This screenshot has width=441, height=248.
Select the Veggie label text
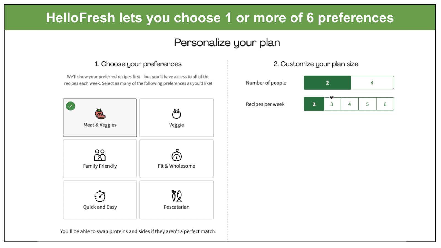pyautogui.click(x=176, y=125)
